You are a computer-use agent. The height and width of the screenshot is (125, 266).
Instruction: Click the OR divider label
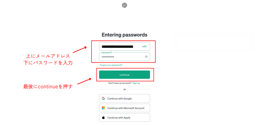124,89
